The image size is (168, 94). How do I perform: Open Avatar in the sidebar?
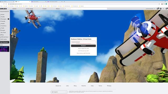click(3, 23)
